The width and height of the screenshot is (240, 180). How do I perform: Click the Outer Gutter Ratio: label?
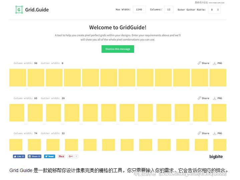click(192, 10)
